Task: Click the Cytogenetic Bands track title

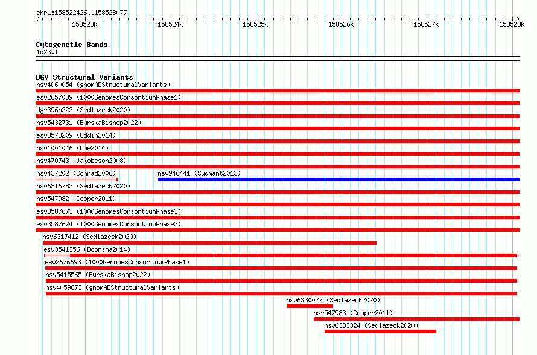Action: click(72, 45)
